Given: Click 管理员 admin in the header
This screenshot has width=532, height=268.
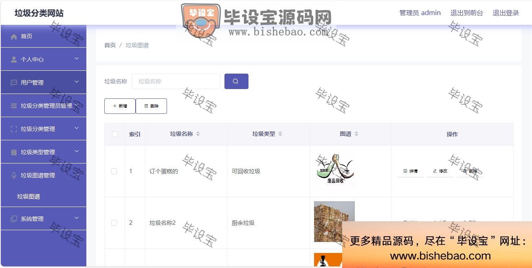Looking at the screenshot, I should click(420, 13).
